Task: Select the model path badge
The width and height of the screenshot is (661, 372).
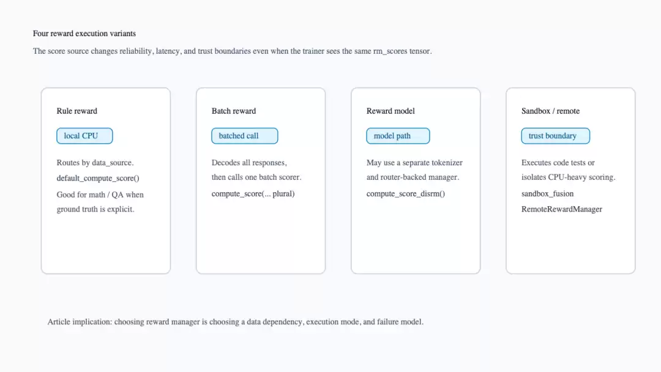Action: point(398,136)
